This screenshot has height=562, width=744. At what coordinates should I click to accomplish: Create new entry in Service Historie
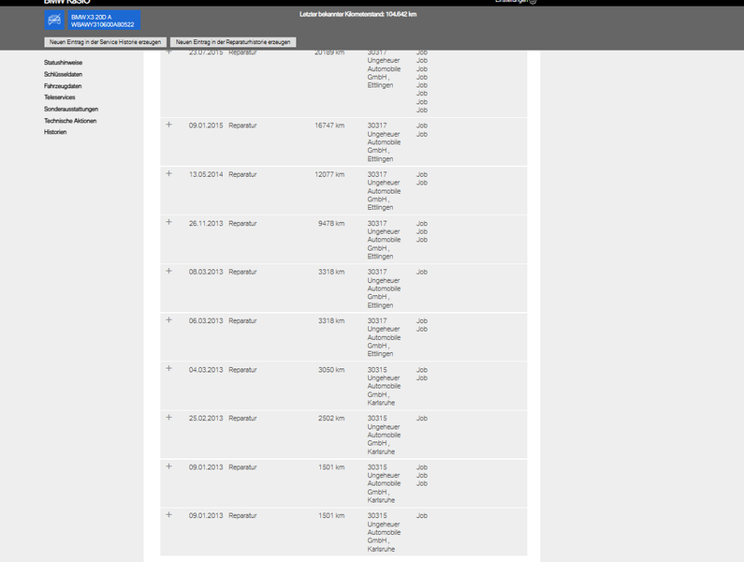point(106,42)
